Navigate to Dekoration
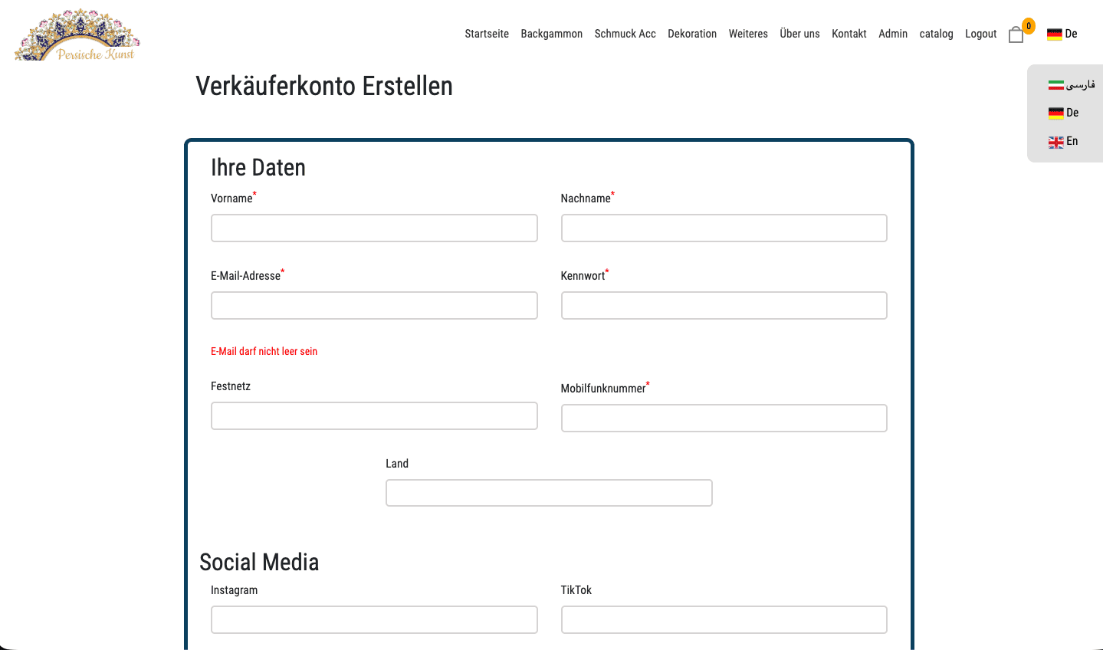1103x650 pixels. [x=692, y=34]
